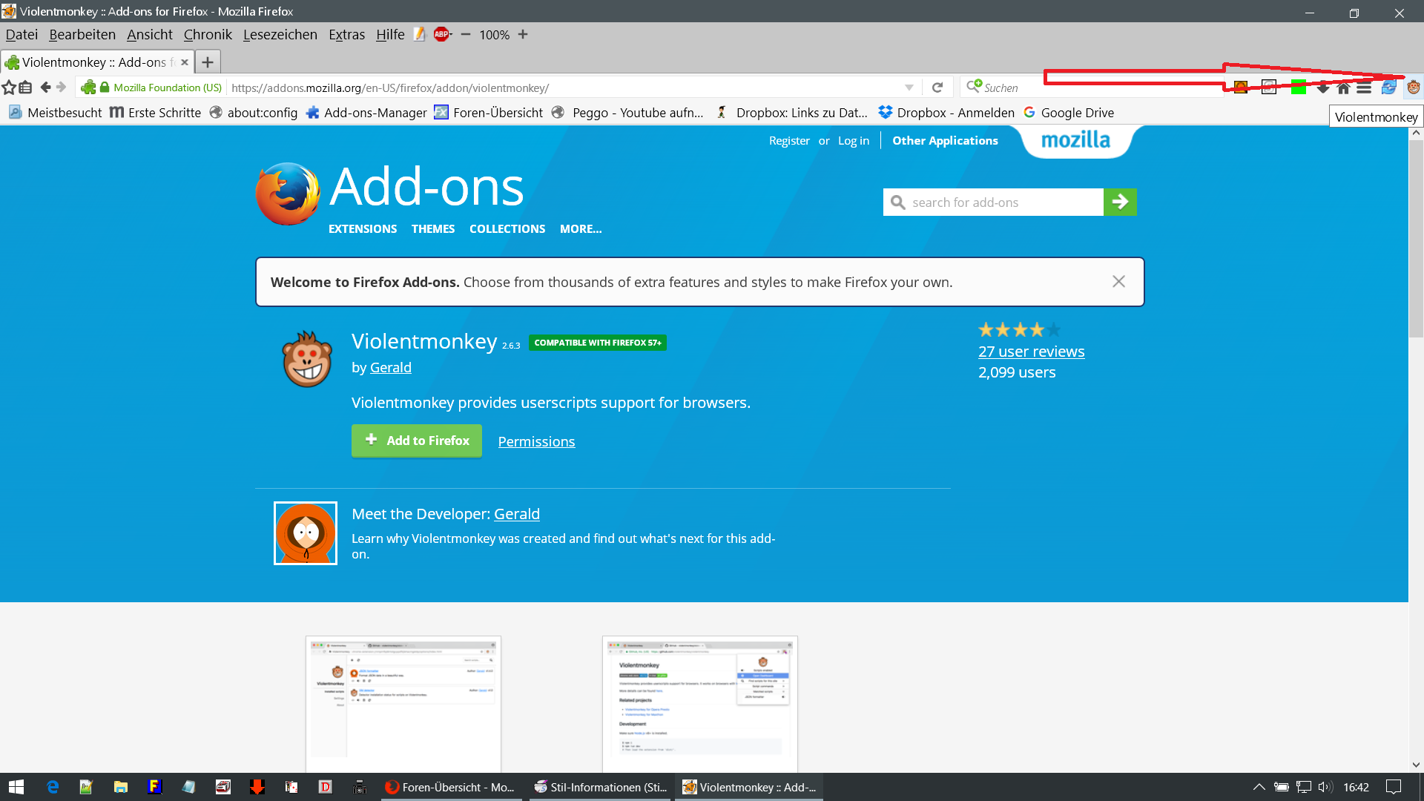Open the first Violentmonkey screenshot thumbnail
The height and width of the screenshot is (801, 1424).
click(403, 703)
